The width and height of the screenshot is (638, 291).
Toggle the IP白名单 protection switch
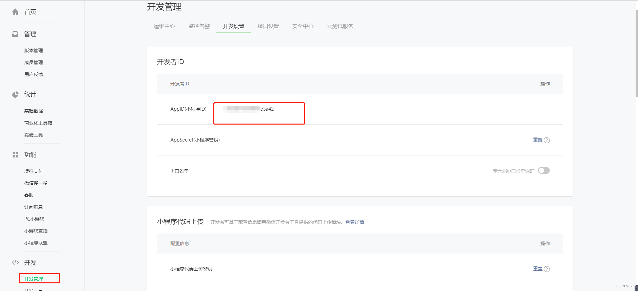coord(544,170)
